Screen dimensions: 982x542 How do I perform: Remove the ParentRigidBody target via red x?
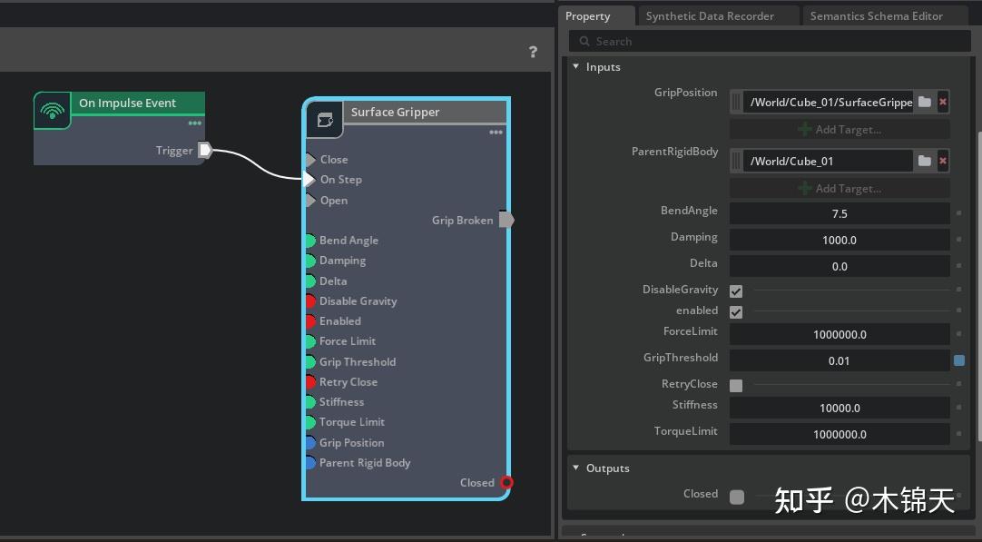[x=943, y=161]
